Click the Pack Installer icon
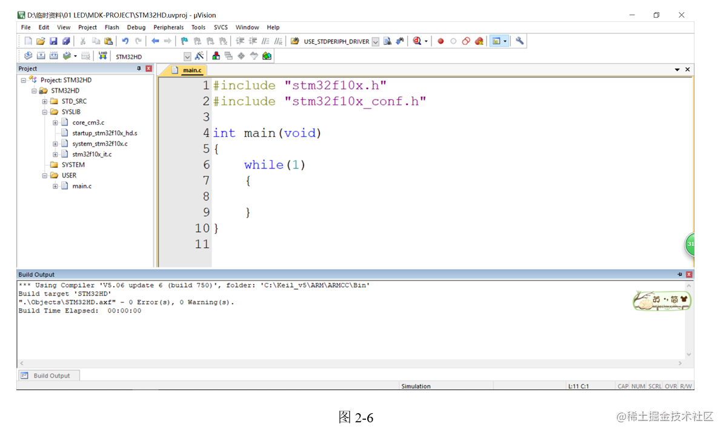 coord(267,56)
